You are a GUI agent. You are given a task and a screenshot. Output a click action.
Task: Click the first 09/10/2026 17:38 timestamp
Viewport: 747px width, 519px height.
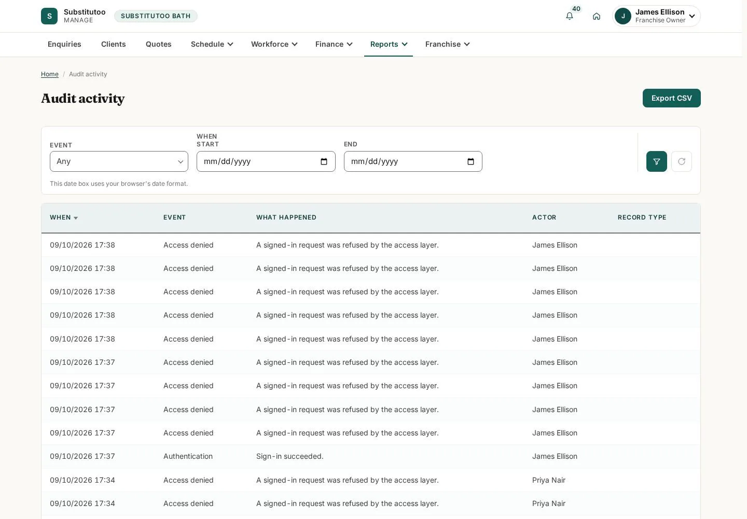coord(82,245)
